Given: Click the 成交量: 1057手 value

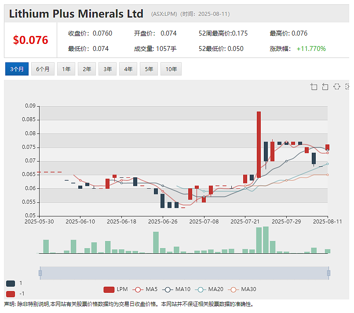Looking at the screenshot, I should click(x=155, y=49).
